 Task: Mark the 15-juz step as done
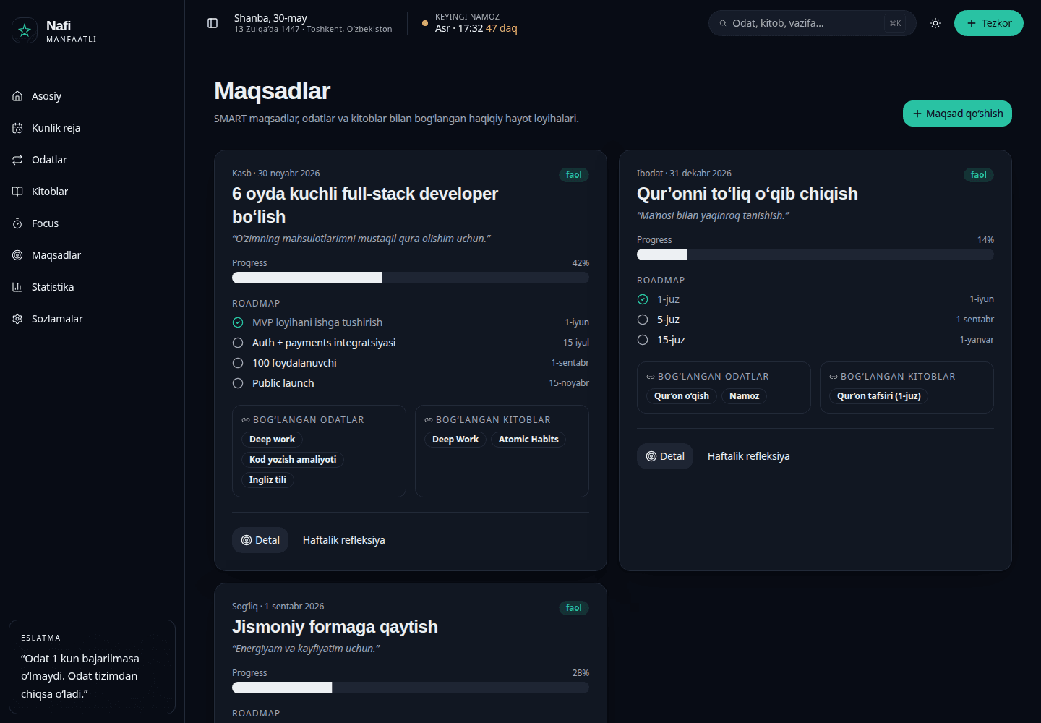(x=643, y=340)
